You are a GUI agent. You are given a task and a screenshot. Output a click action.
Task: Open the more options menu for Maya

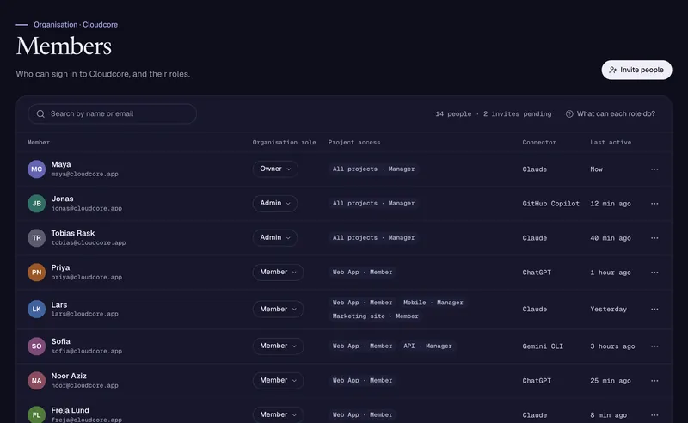(x=654, y=169)
